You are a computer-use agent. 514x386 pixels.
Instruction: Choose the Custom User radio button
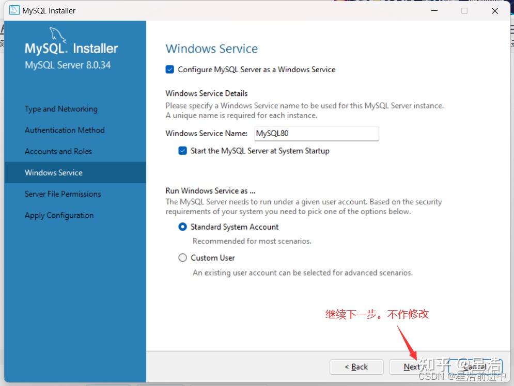coord(182,258)
